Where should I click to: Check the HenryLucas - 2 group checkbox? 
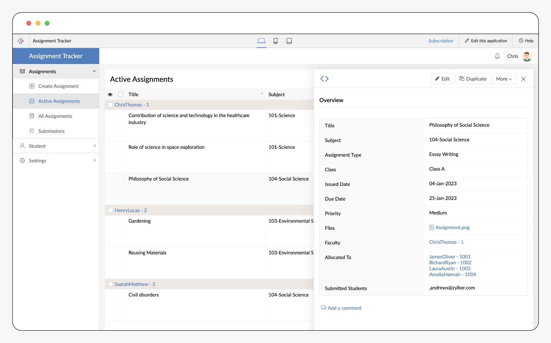tap(111, 210)
